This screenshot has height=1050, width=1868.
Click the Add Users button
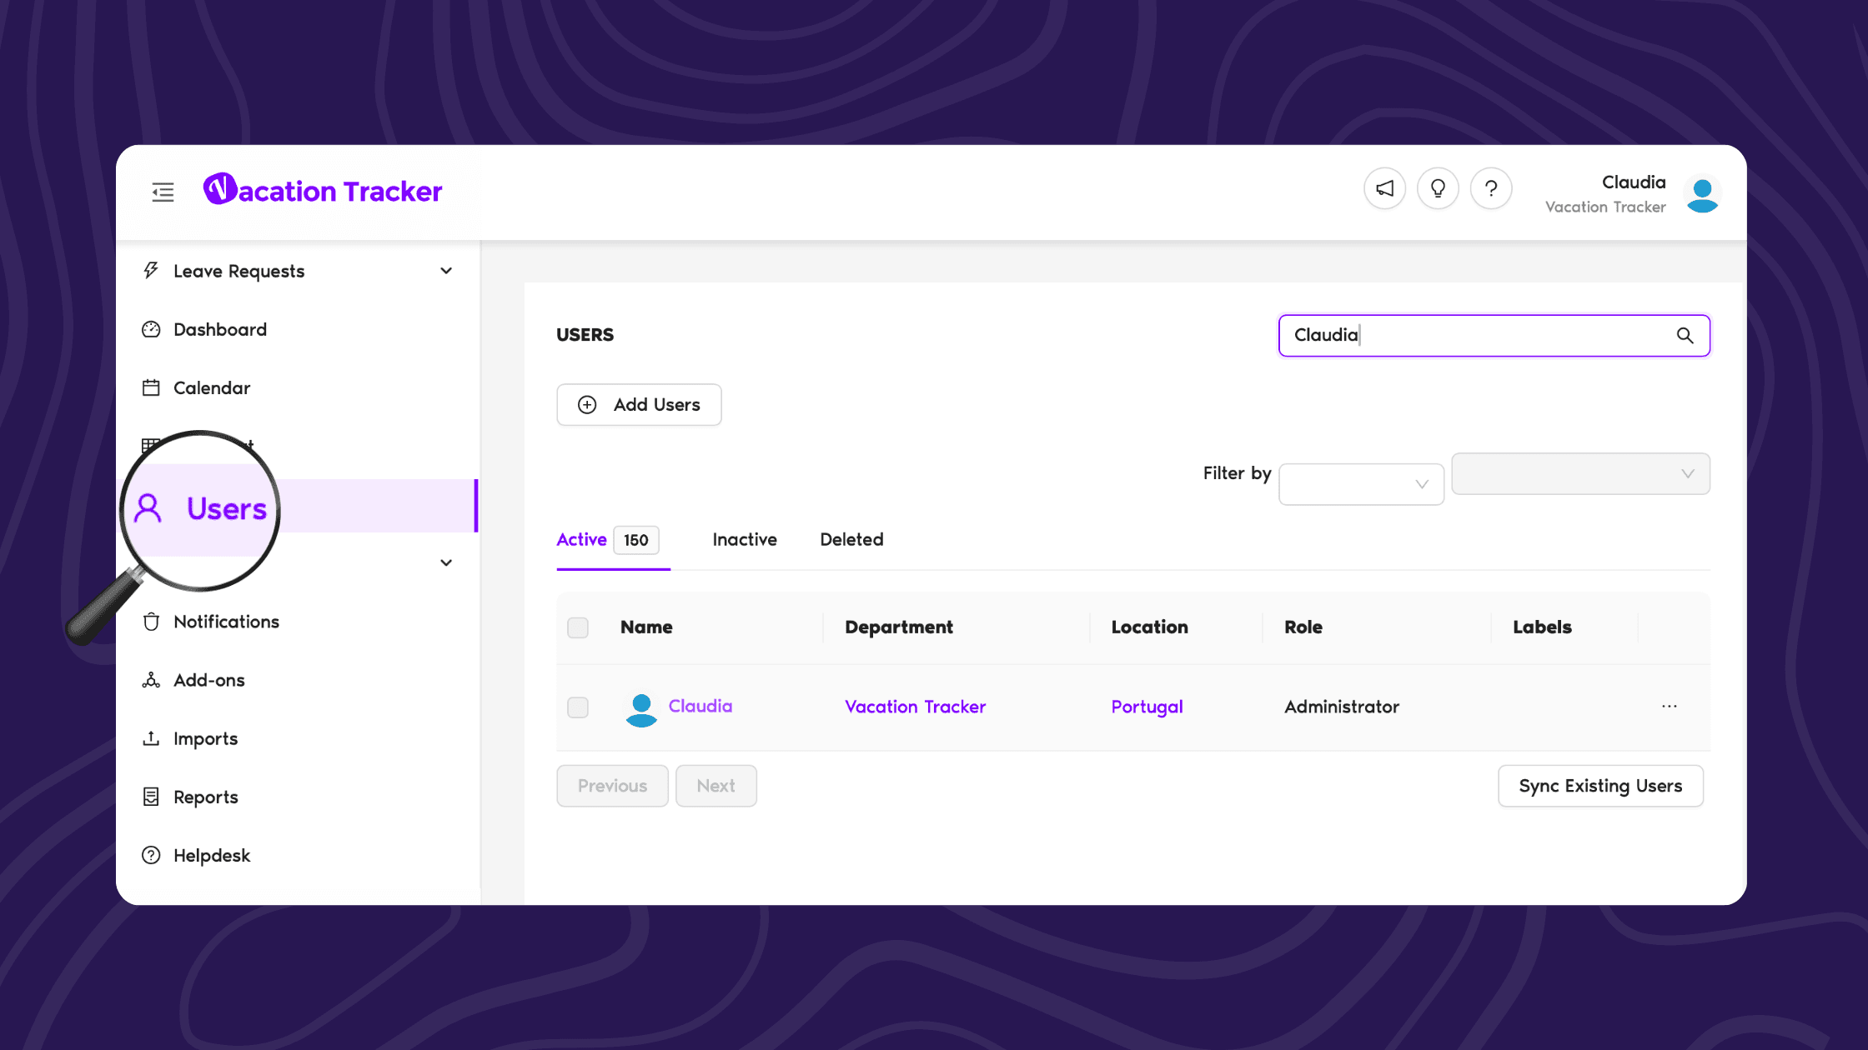tap(639, 404)
